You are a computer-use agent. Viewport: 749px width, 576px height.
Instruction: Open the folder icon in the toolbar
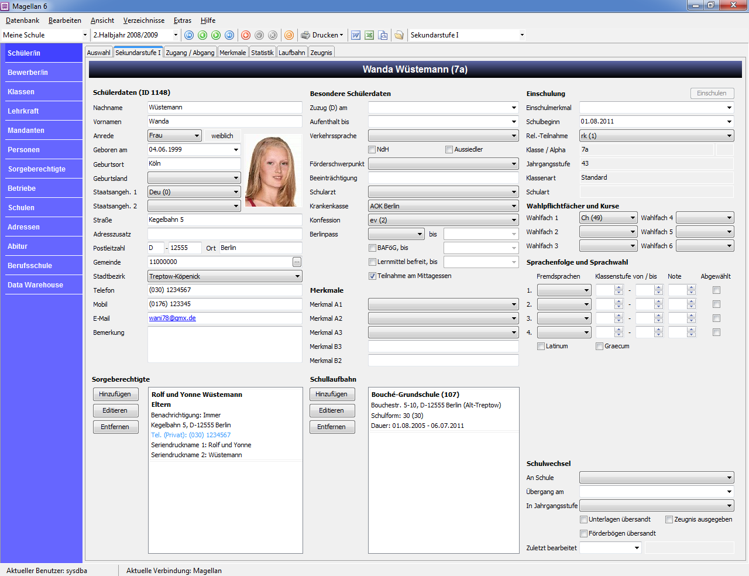(x=398, y=35)
